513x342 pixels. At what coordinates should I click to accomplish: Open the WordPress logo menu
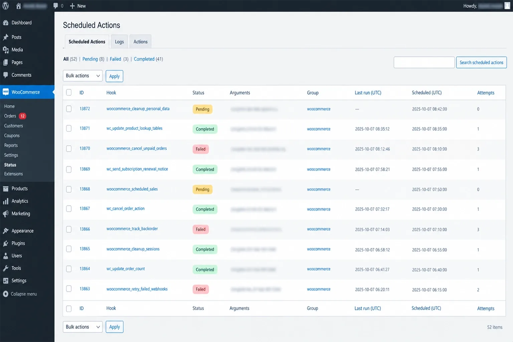click(x=6, y=6)
